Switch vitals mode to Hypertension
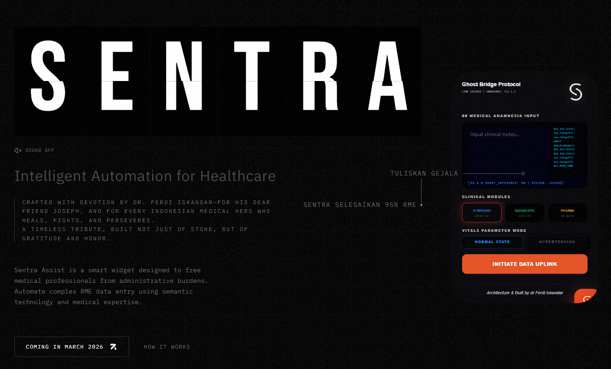Viewport: 611px width, 369px height. click(557, 242)
